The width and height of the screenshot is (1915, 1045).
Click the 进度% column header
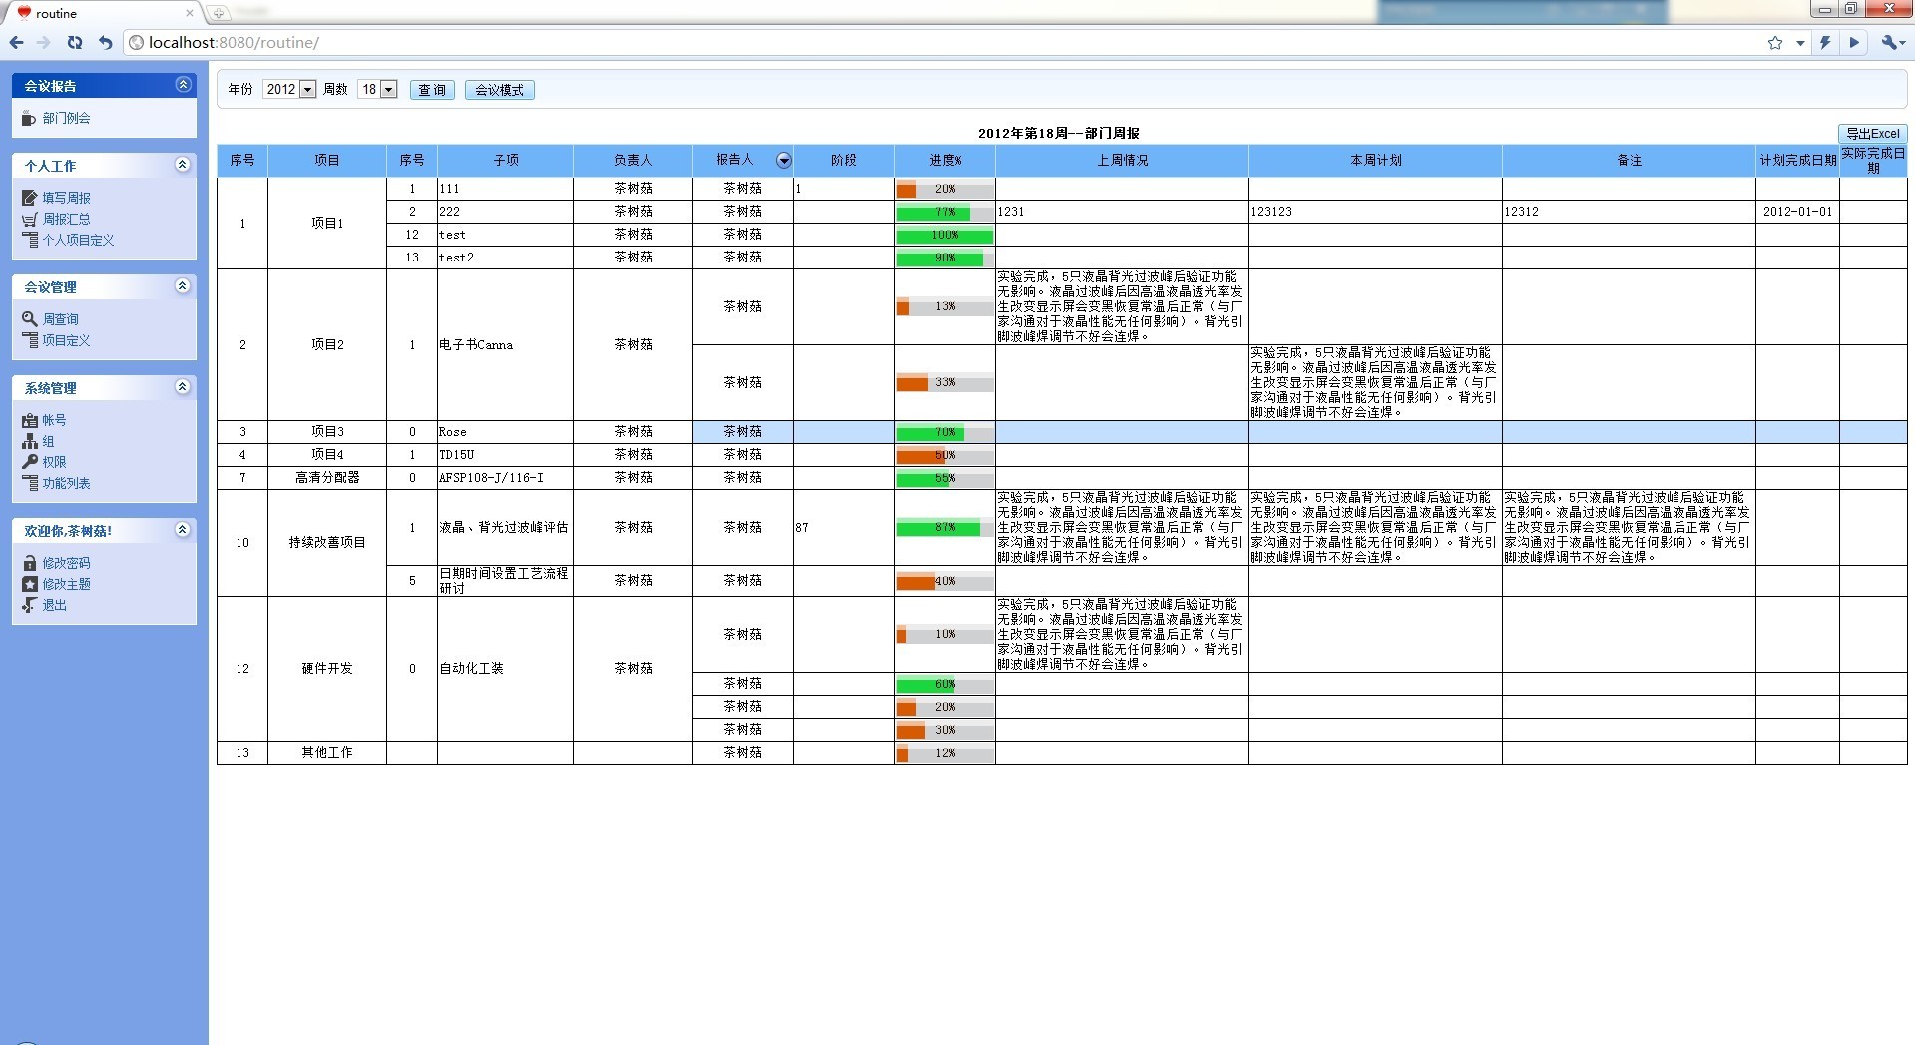pyautogui.click(x=945, y=160)
